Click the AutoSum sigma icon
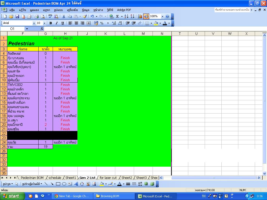 [x=118, y=16]
